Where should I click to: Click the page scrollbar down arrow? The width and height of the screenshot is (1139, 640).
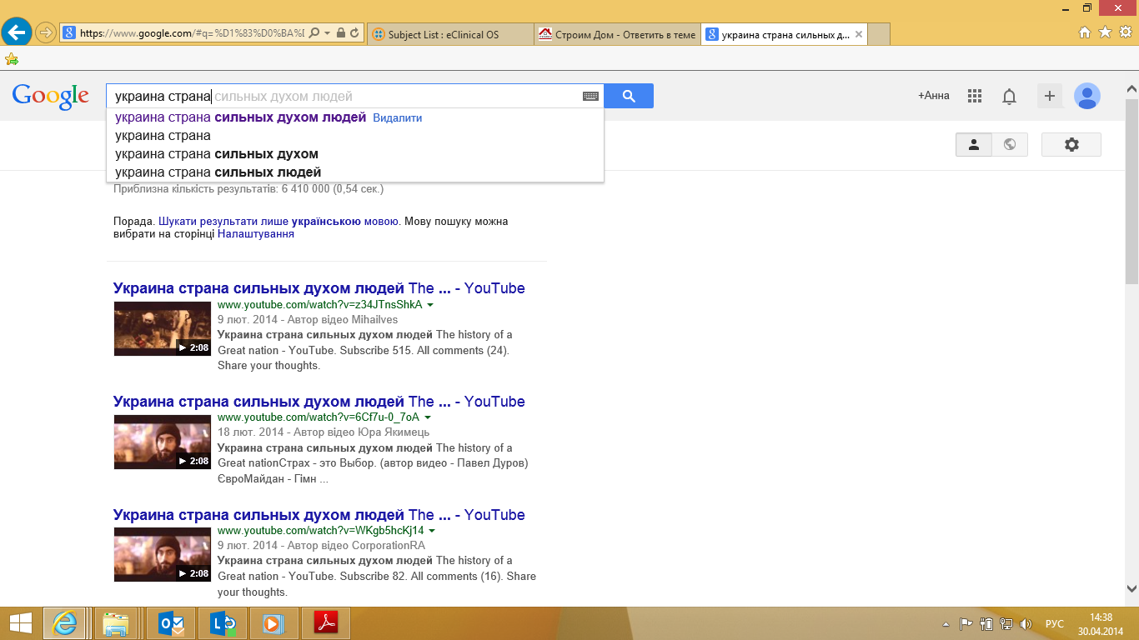1131,587
